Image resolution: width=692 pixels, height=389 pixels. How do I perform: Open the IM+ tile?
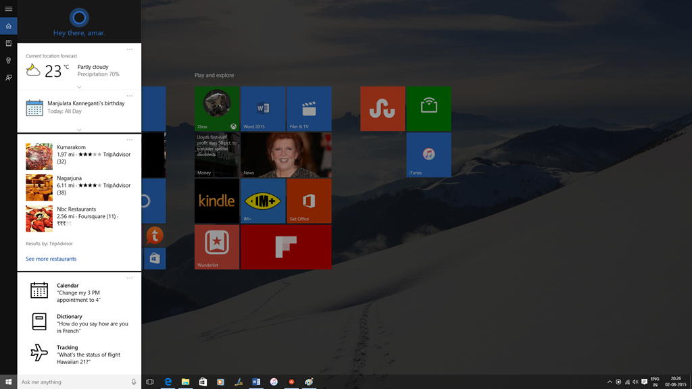click(263, 201)
